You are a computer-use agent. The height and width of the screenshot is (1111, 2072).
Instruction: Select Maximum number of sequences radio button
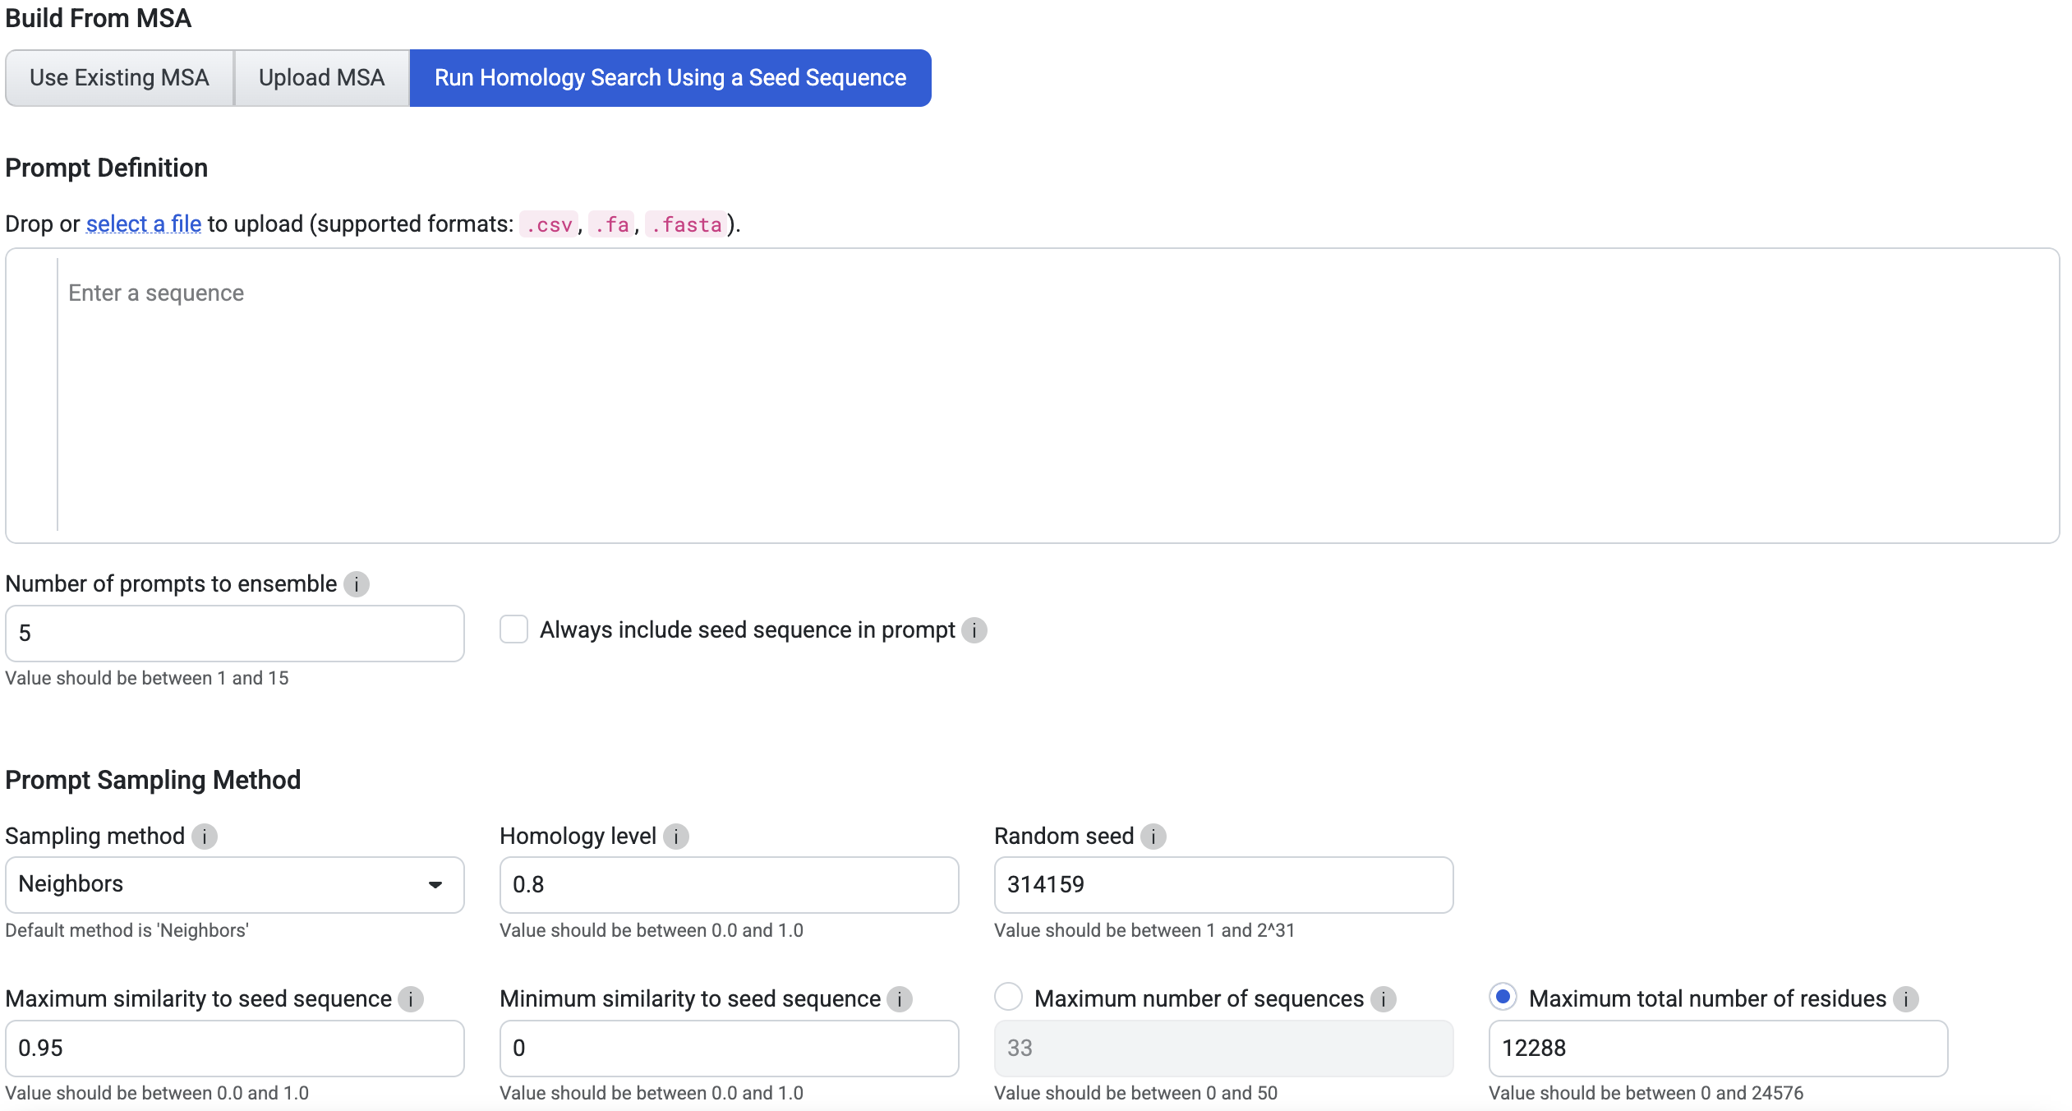coord(1009,997)
